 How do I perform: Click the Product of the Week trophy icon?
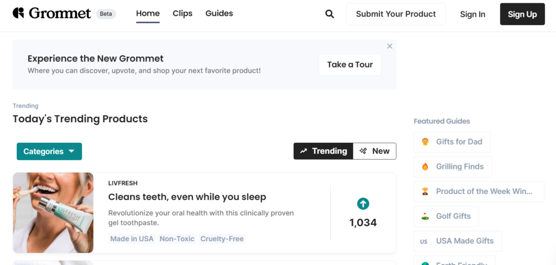[x=425, y=191]
